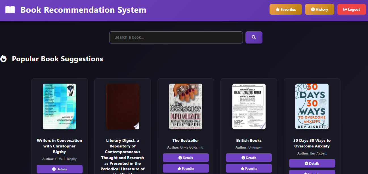This screenshot has width=368, height=174.
Task: Click the sign-out arrow icon in Logout button
Action: (345, 9)
